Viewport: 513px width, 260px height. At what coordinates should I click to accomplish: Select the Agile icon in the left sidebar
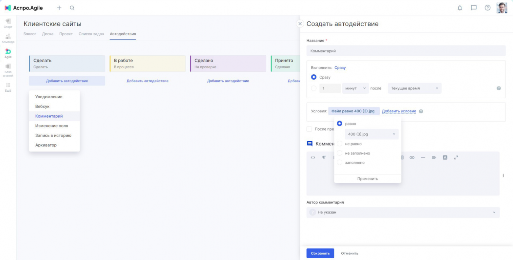[8, 53]
